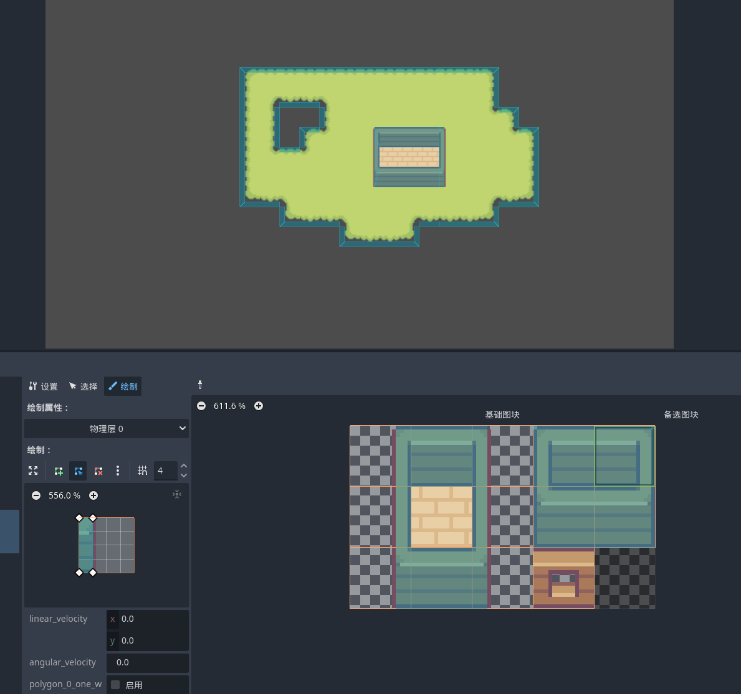
Task: Select the add polygon points tool
Action: (59, 471)
